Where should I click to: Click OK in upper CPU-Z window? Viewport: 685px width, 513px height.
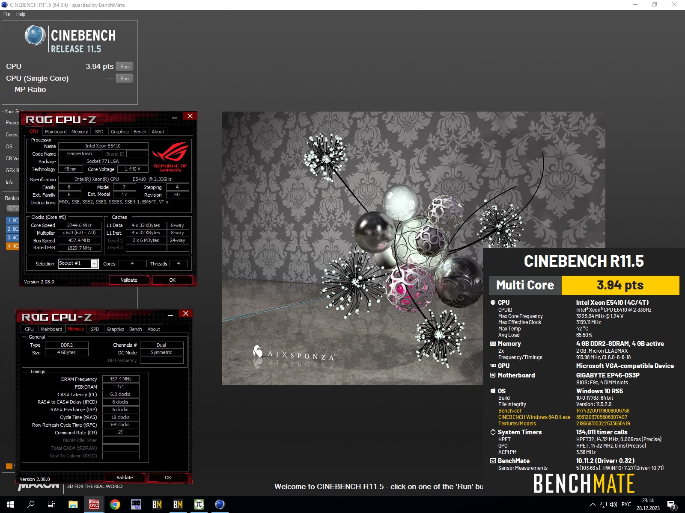pos(173,280)
